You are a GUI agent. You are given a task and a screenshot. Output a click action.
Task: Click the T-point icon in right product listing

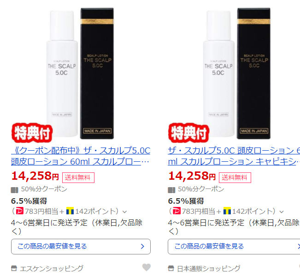227,211
